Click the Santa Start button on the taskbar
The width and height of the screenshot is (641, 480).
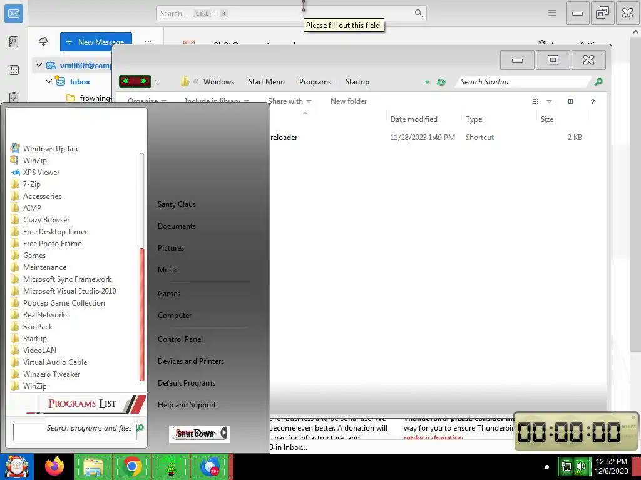pos(17,466)
